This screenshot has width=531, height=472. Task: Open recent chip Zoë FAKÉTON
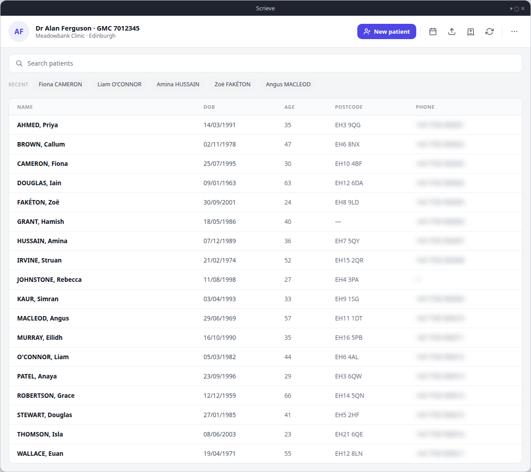232,84
